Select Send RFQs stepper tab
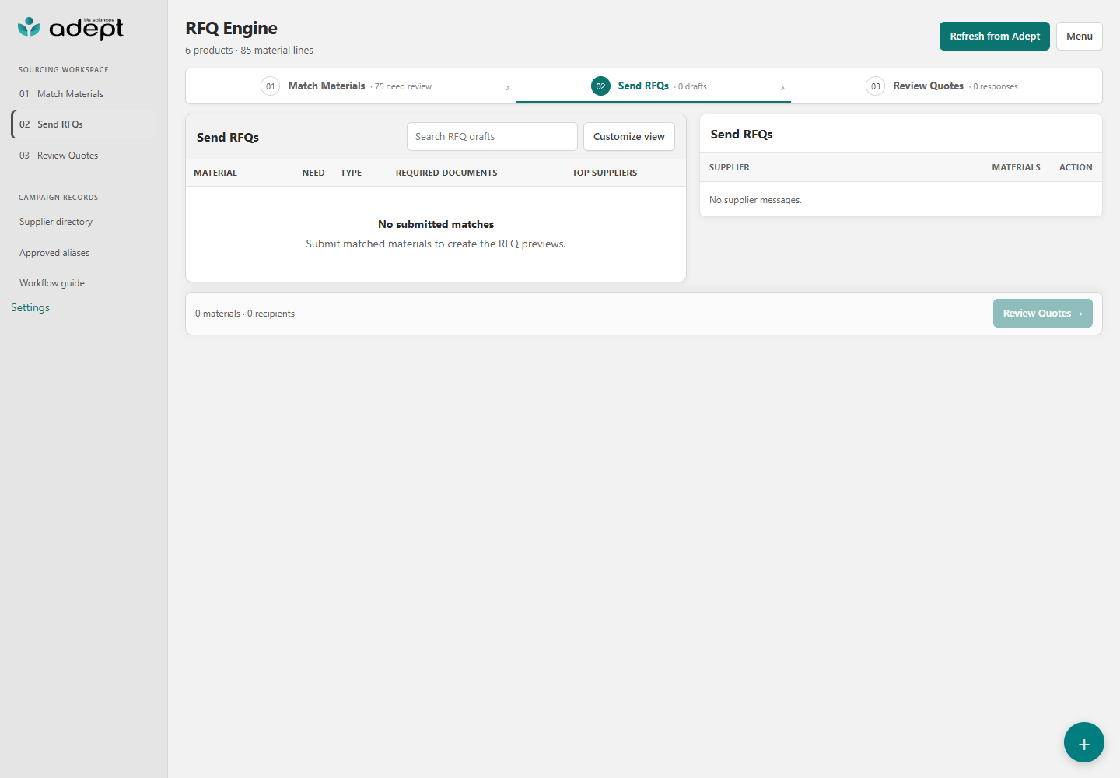 [x=653, y=86]
